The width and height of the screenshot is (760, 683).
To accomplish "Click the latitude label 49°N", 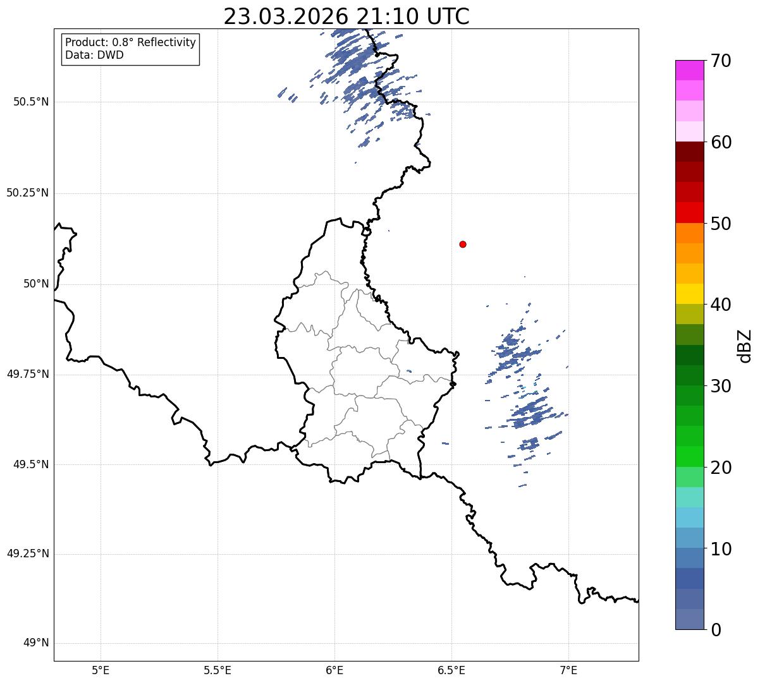I will [x=36, y=643].
